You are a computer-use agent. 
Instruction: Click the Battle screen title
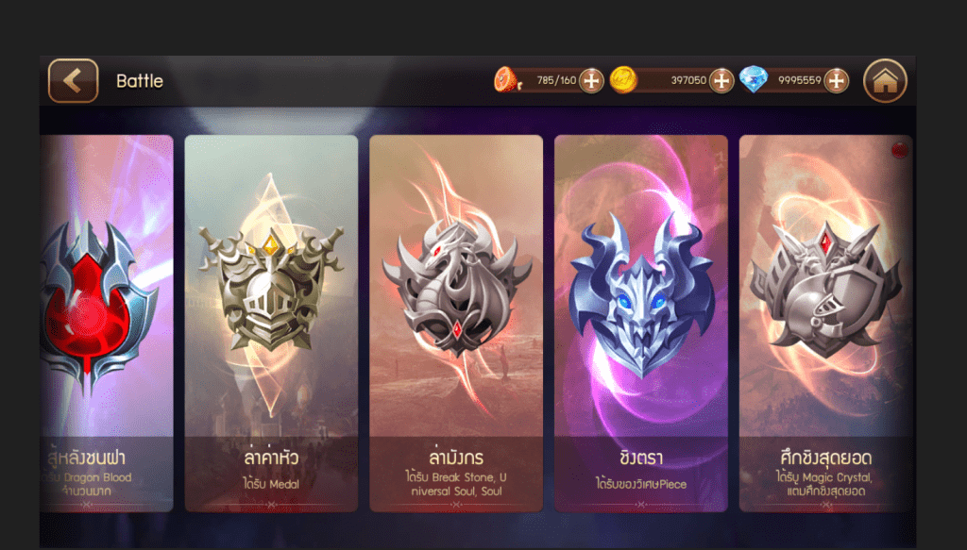(x=140, y=81)
